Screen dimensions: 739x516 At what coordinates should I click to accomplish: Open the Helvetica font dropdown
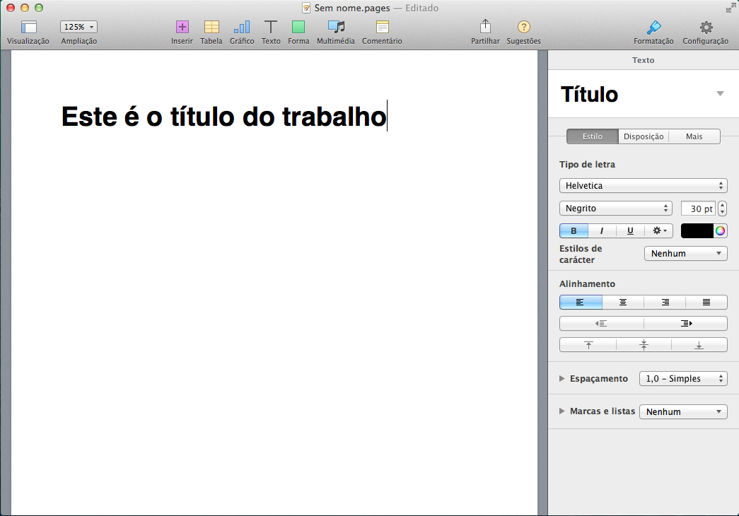(x=644, y=186)
